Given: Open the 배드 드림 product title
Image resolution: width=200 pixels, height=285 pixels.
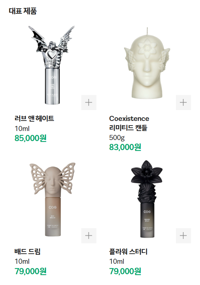Looking at the screenshot, I should click(x=27, y=252).
